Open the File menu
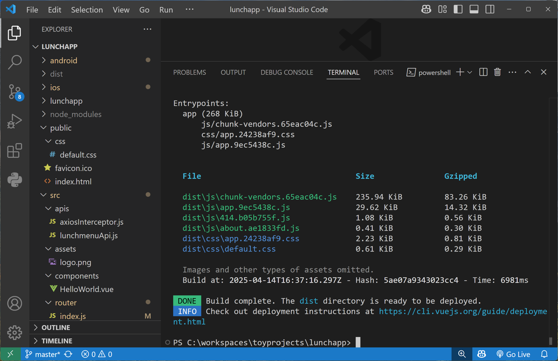The height and width of the screenshot is (361, 558). [32, 9]
